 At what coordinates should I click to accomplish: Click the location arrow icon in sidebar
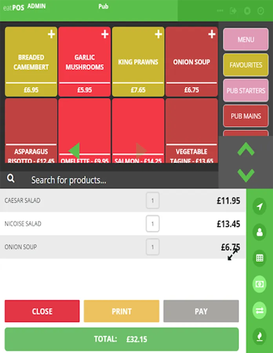coord(260,206)
